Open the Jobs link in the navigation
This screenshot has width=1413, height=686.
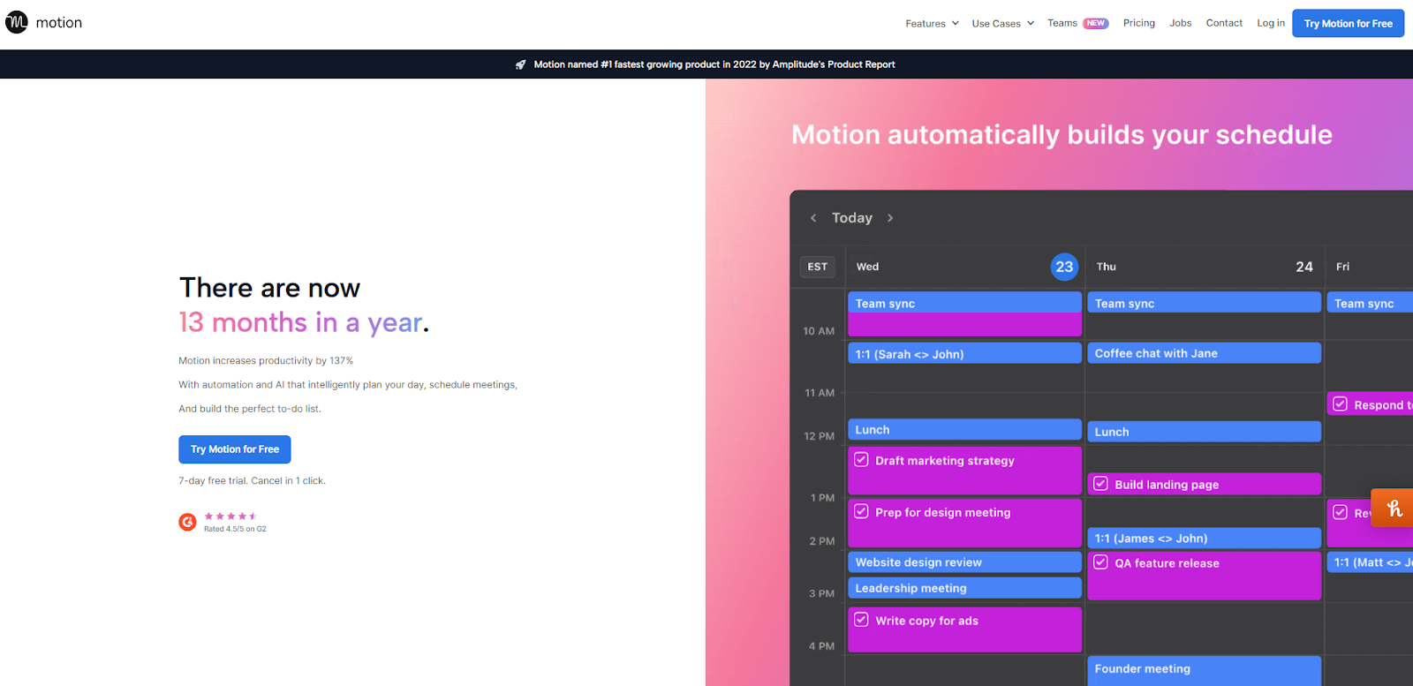[1181, 23]
